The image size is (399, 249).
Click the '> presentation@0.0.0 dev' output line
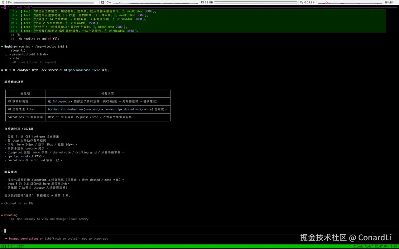(29, 54)
